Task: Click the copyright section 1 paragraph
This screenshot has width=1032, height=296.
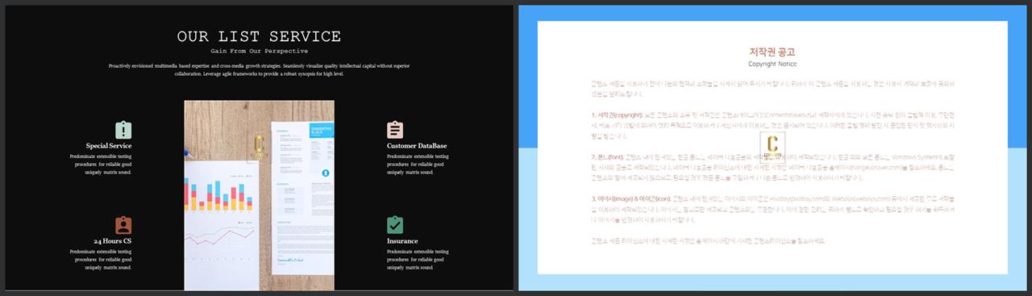Action: point(772,125)
